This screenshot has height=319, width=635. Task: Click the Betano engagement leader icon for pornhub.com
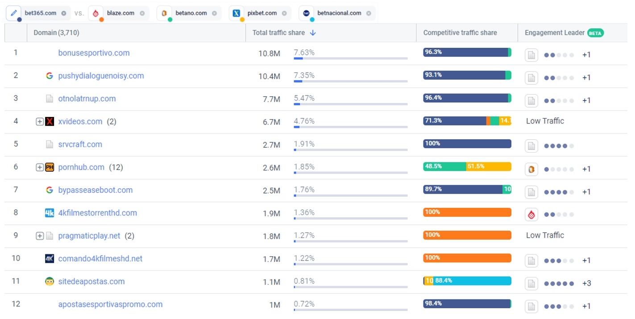tap(531, 170)
